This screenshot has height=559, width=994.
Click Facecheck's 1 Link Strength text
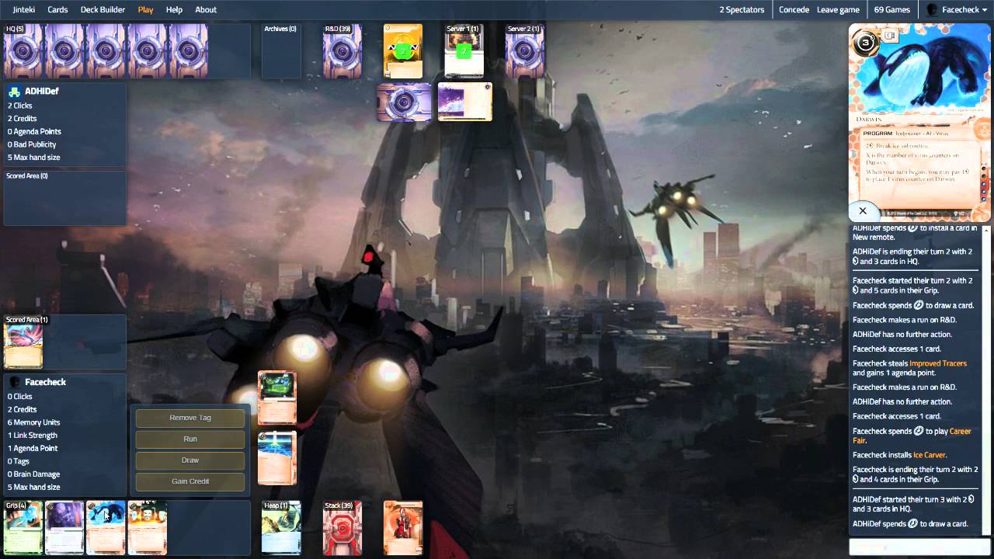(x=33, y=436)
